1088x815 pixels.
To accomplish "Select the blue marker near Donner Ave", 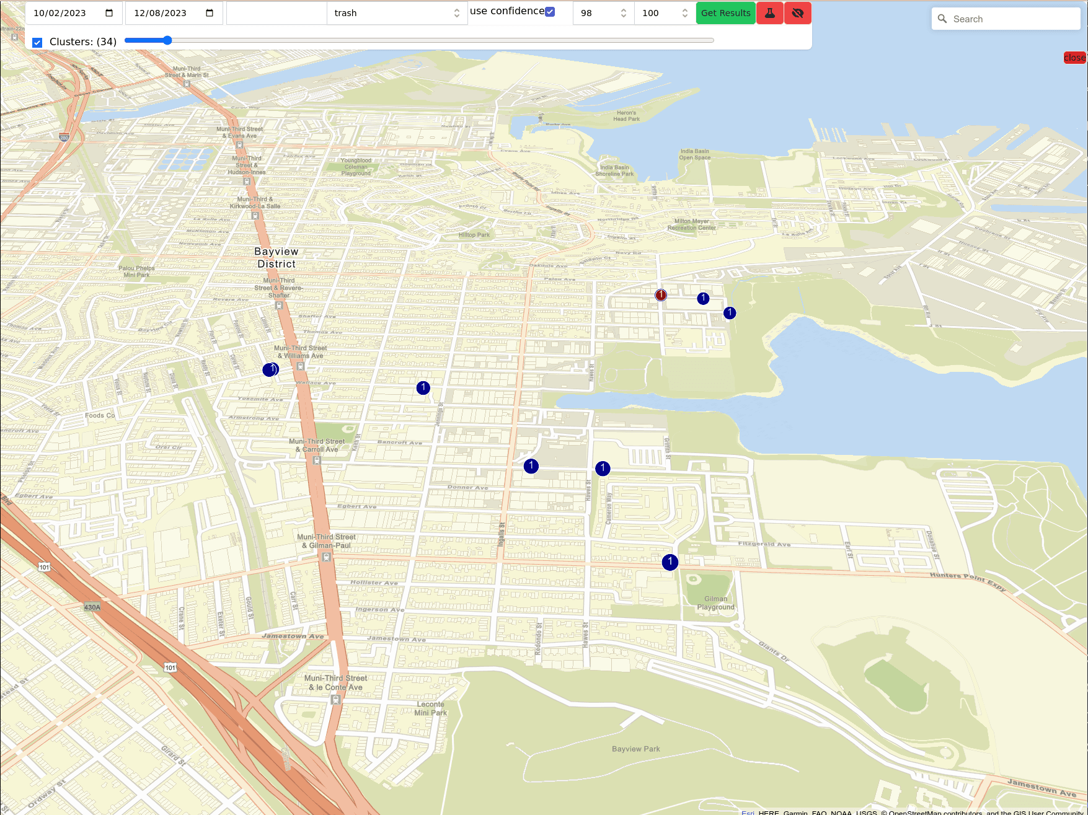I will pos(531,465).
